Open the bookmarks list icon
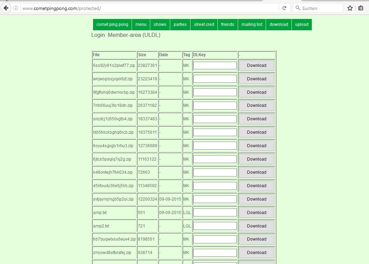The width and height of the screenshot is (369, 264). (x=360, y=8)
